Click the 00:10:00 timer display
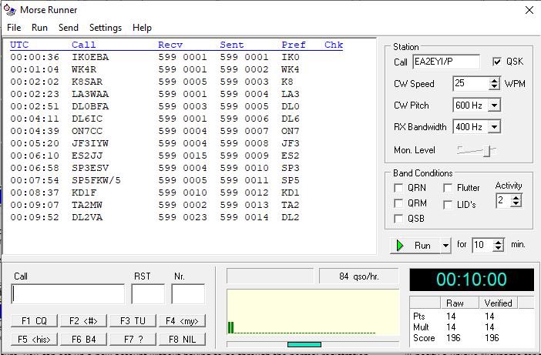 (x=472, y=280)
